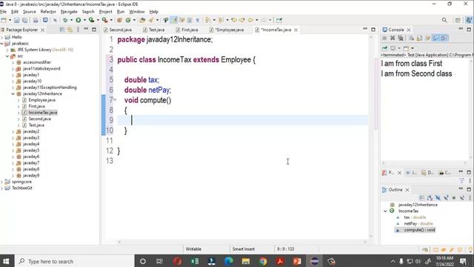Toggle Hide Non-Public Members in Outline toolbar
This screenshot has width=474, height=267.
(x=454, y=198)
